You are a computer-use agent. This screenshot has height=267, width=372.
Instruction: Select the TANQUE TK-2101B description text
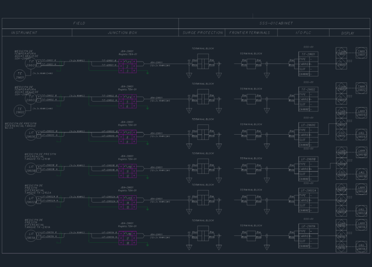click(x=37, y=159)
